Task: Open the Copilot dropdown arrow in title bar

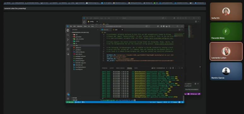Action: tap(149, 26)
